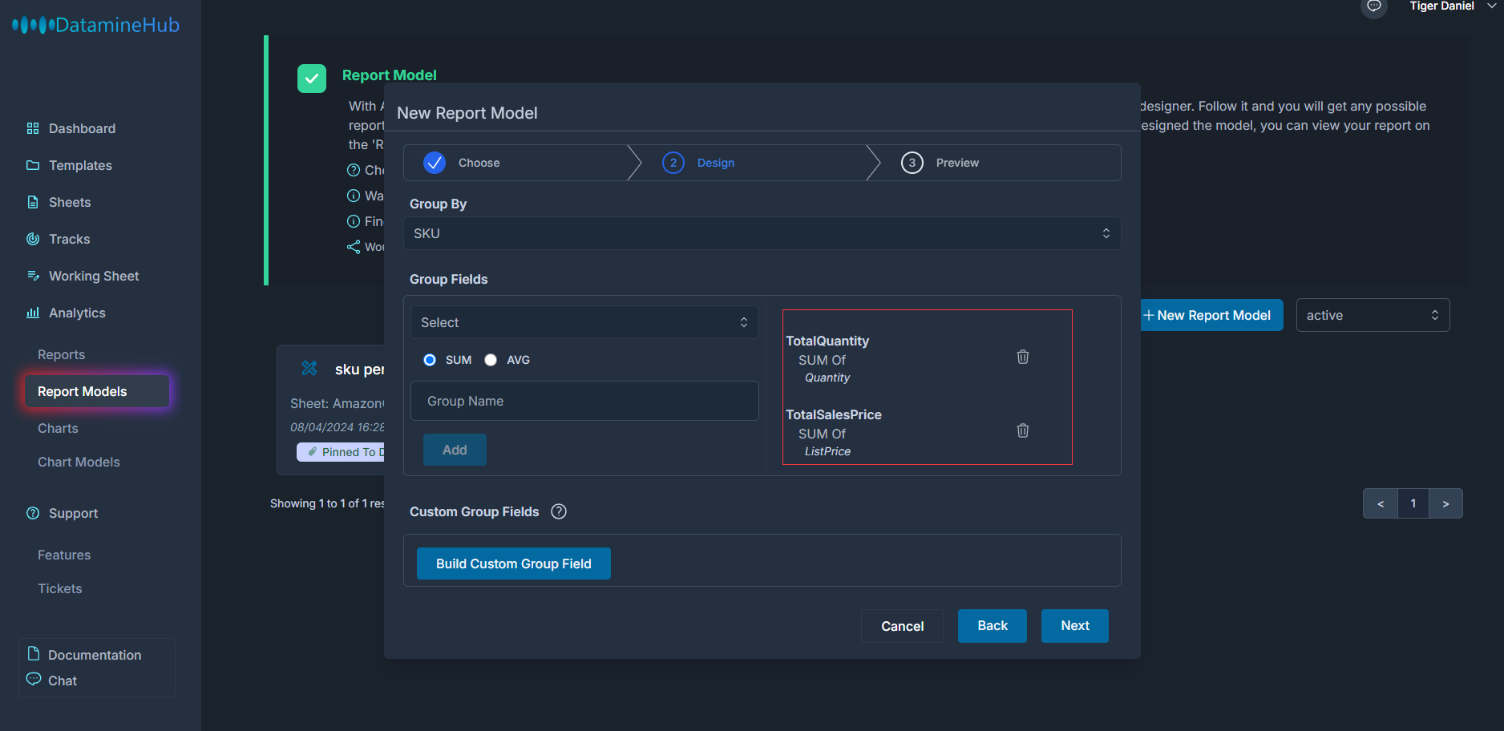Click the Next button
The width and height of the screenshot is (1504, 731).
(1075, 626)
